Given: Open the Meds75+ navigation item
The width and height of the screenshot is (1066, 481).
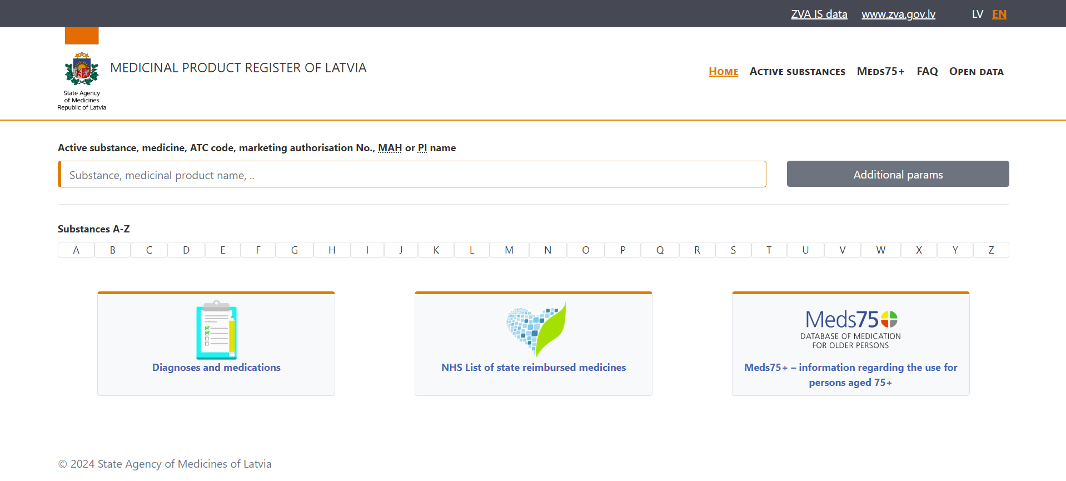Looking at the screenshot, I should click(880, 72).
